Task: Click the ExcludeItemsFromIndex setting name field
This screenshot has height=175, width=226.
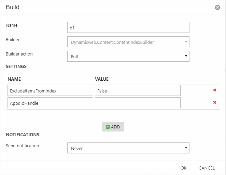Action: pyautogui.click(x=50, y=90)
